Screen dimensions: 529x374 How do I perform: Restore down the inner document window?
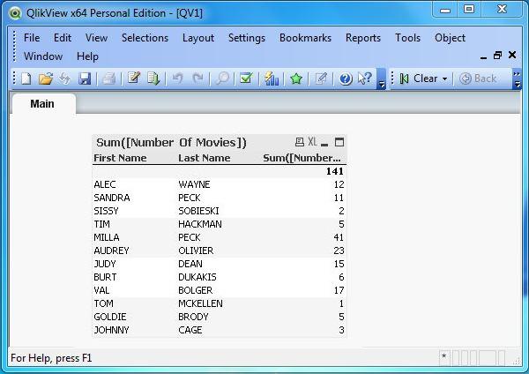click(x=497, y=55)
